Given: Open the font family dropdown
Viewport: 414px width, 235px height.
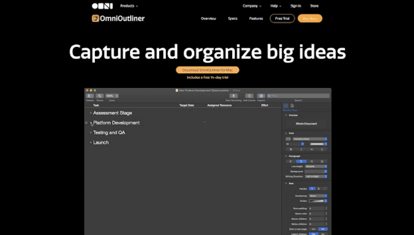Looking at the screenshot, I should pyautogui.click(x=310, y=139).
